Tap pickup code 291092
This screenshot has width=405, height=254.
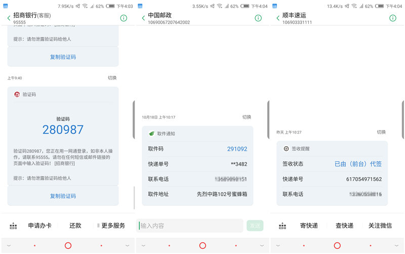click(x=237, y=149)
